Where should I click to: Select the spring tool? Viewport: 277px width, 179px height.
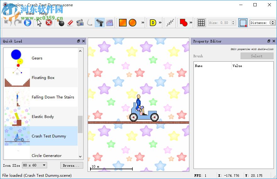[x=170, y=23]
